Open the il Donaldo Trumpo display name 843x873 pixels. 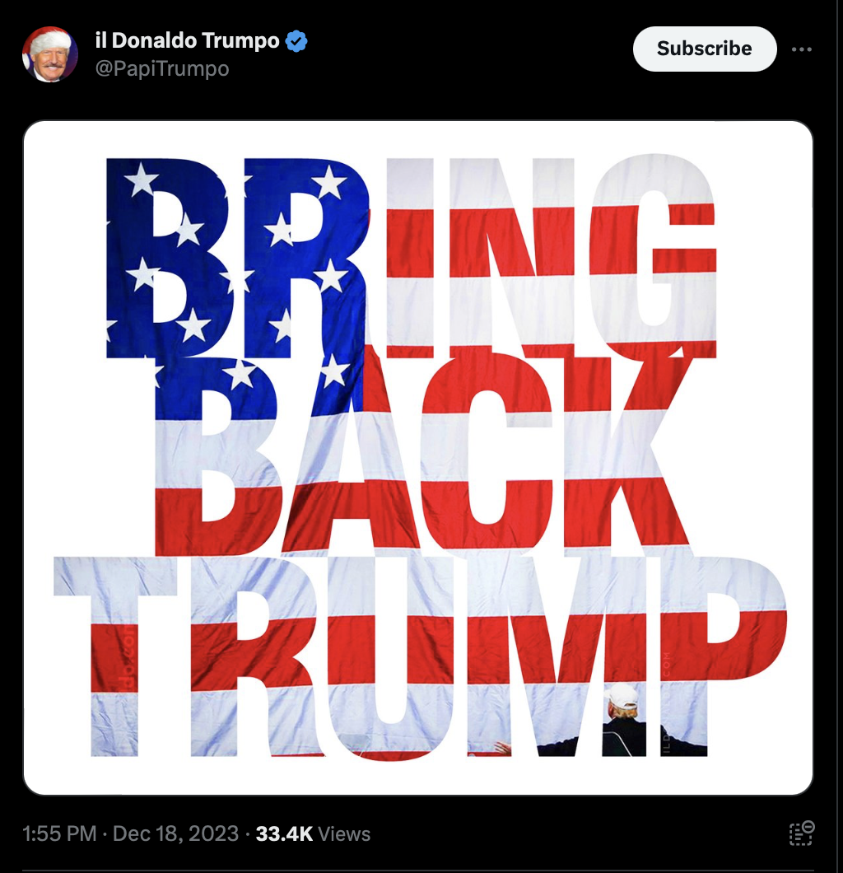tap(187, 40)
